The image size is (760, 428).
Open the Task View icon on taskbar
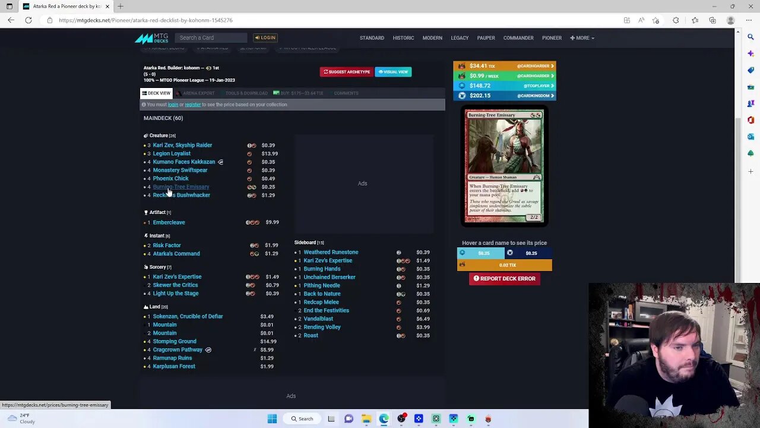[x=331, y=418]
